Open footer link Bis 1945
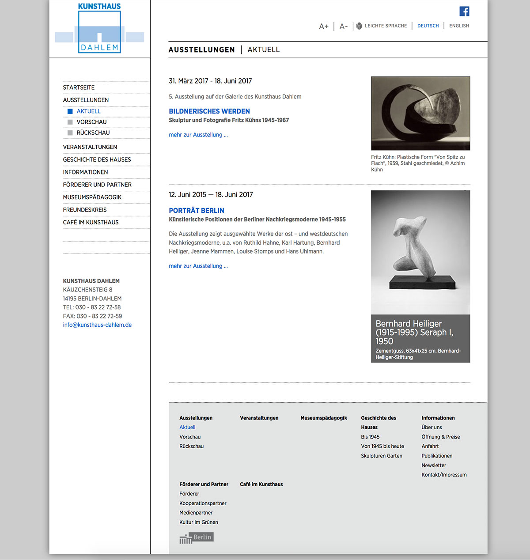 click(x=370, y=437)
